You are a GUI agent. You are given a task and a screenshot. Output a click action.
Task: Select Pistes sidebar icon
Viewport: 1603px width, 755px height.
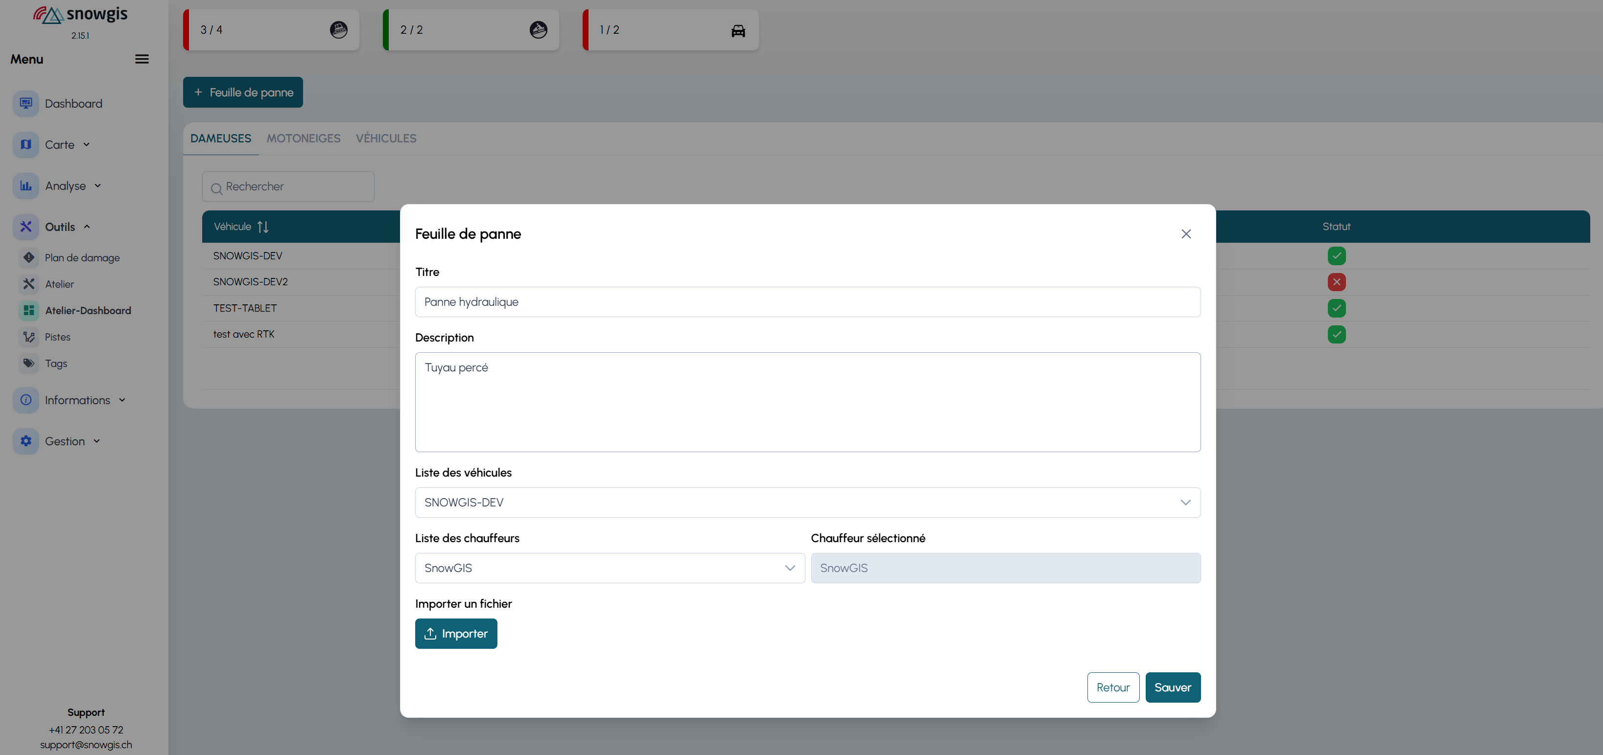(x=28, y=337)
